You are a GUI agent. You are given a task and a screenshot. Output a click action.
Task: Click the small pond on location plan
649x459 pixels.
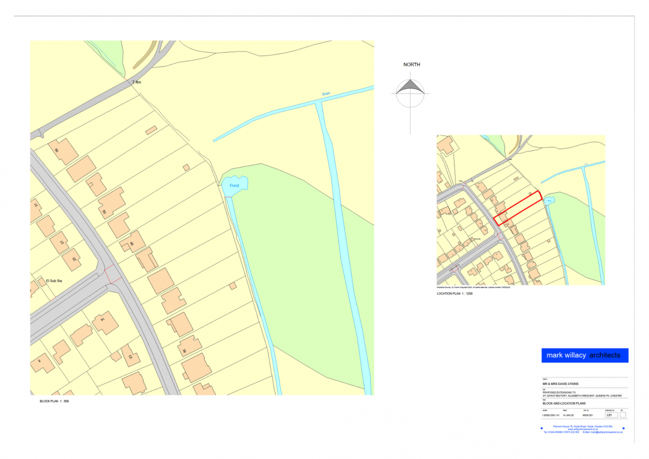pos(549,201)
